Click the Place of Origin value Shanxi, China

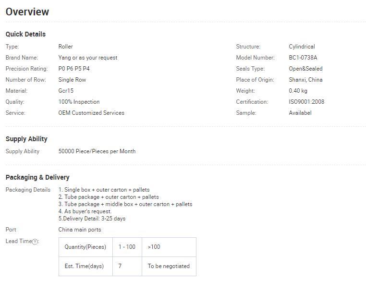tap(305, 80)
